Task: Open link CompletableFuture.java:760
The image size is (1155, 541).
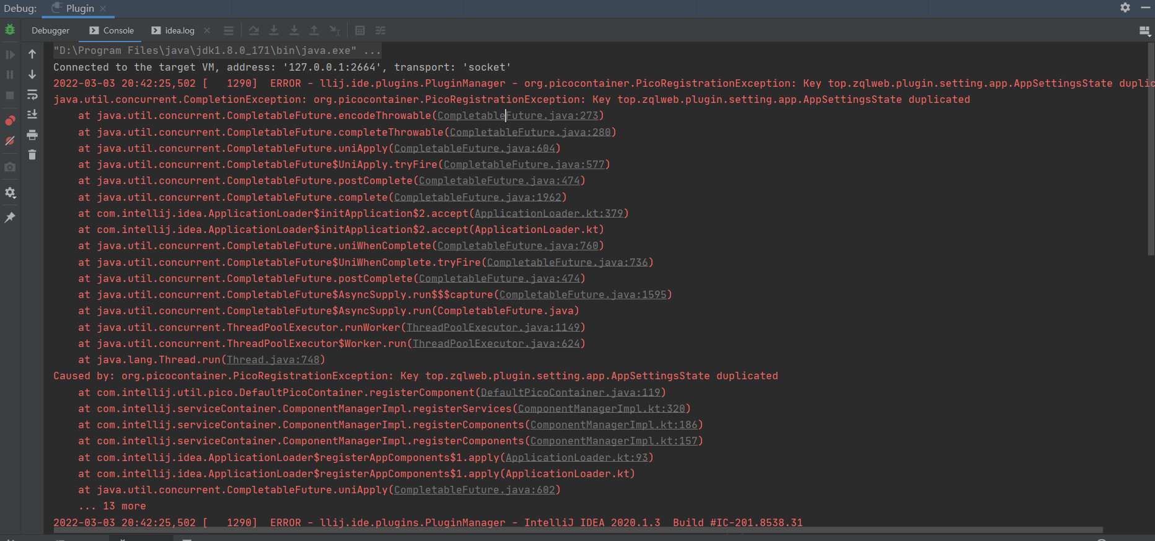Action: [518, 245]
